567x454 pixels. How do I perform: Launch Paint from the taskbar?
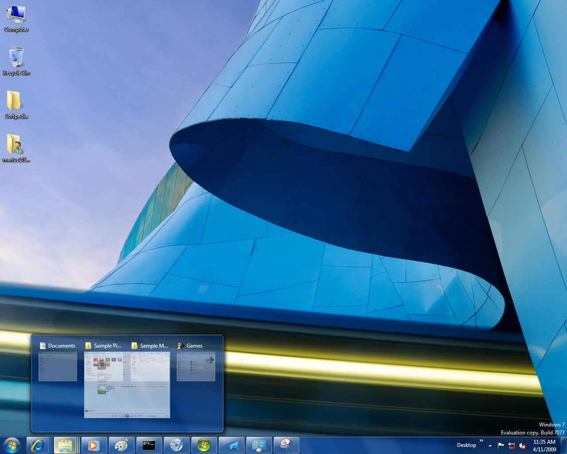click(121, 445)
